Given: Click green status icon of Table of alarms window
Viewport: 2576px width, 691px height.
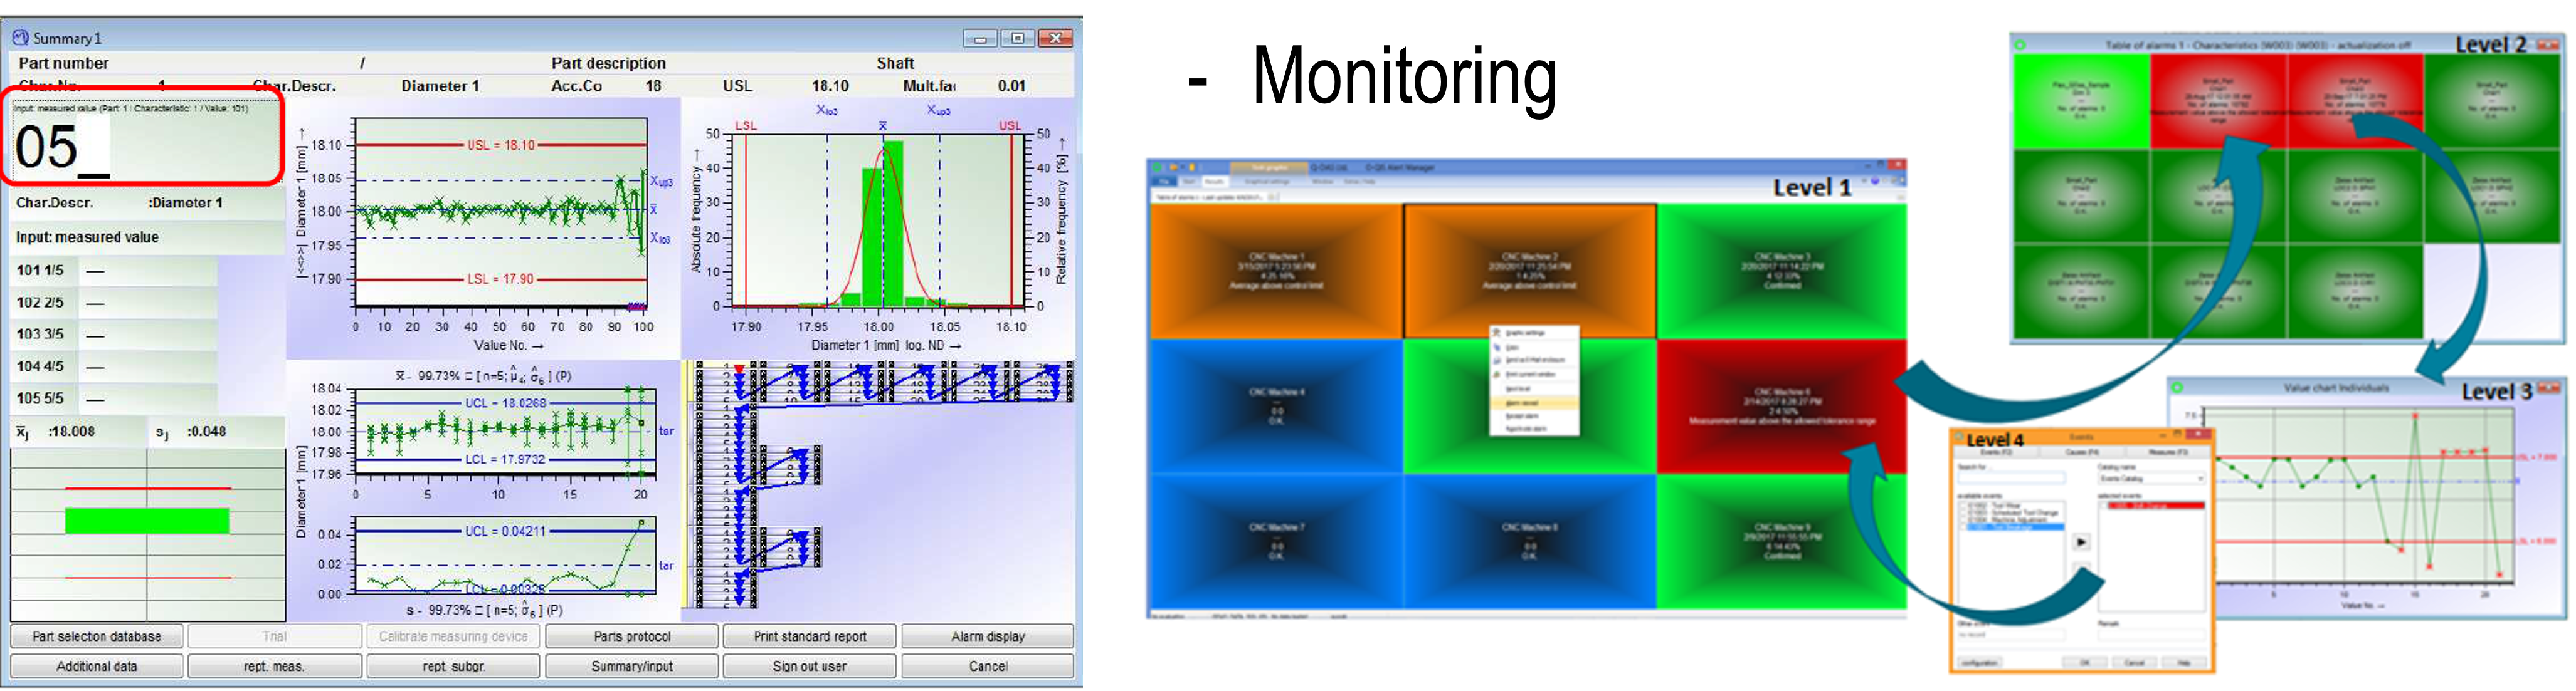Looking at the screenshot, I should (x=2020, y=45).
